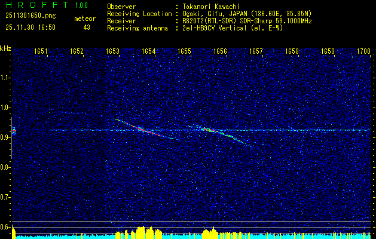The height and width of the screenshot is (239, 376).
Task: Click the 0.7 kHz frequency label
Action: tap(5, 197)
